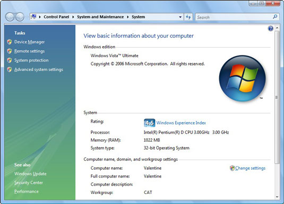This screenshot has width=284, height=204.
Task: Click the blue Help question mark icon
Action: click(270, 29)
